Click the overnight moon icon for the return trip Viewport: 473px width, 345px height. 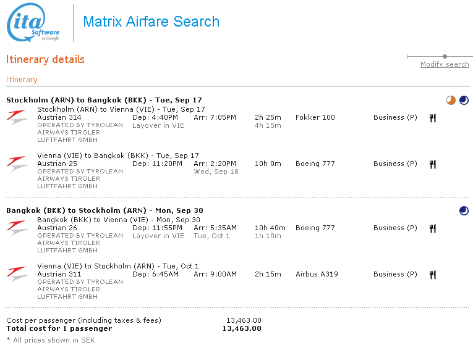pos(464,211)
